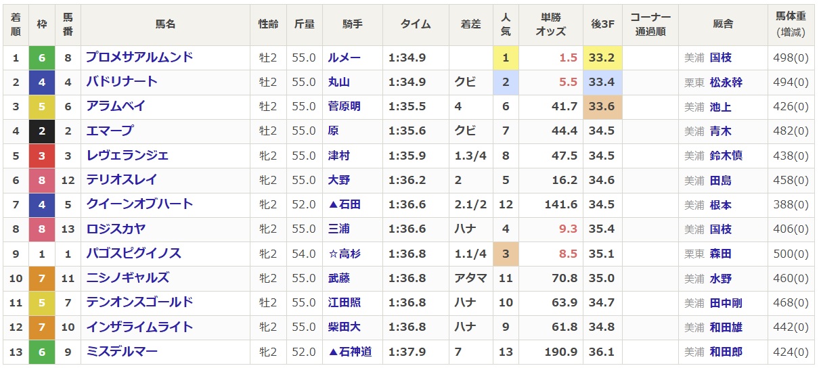The width and height of the screenshot is (819, 368).
Task: Open jockey 柴田大's page
Action: [x=345, y=327]
